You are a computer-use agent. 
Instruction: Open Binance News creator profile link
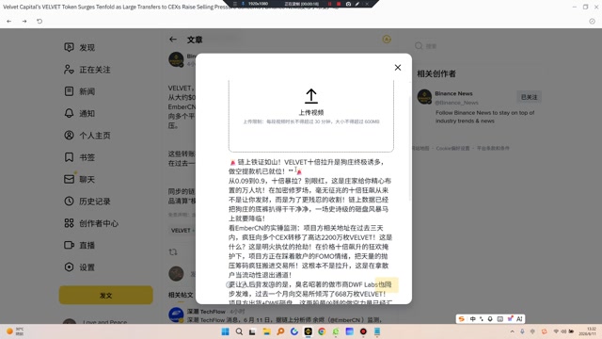coord(453,93)
